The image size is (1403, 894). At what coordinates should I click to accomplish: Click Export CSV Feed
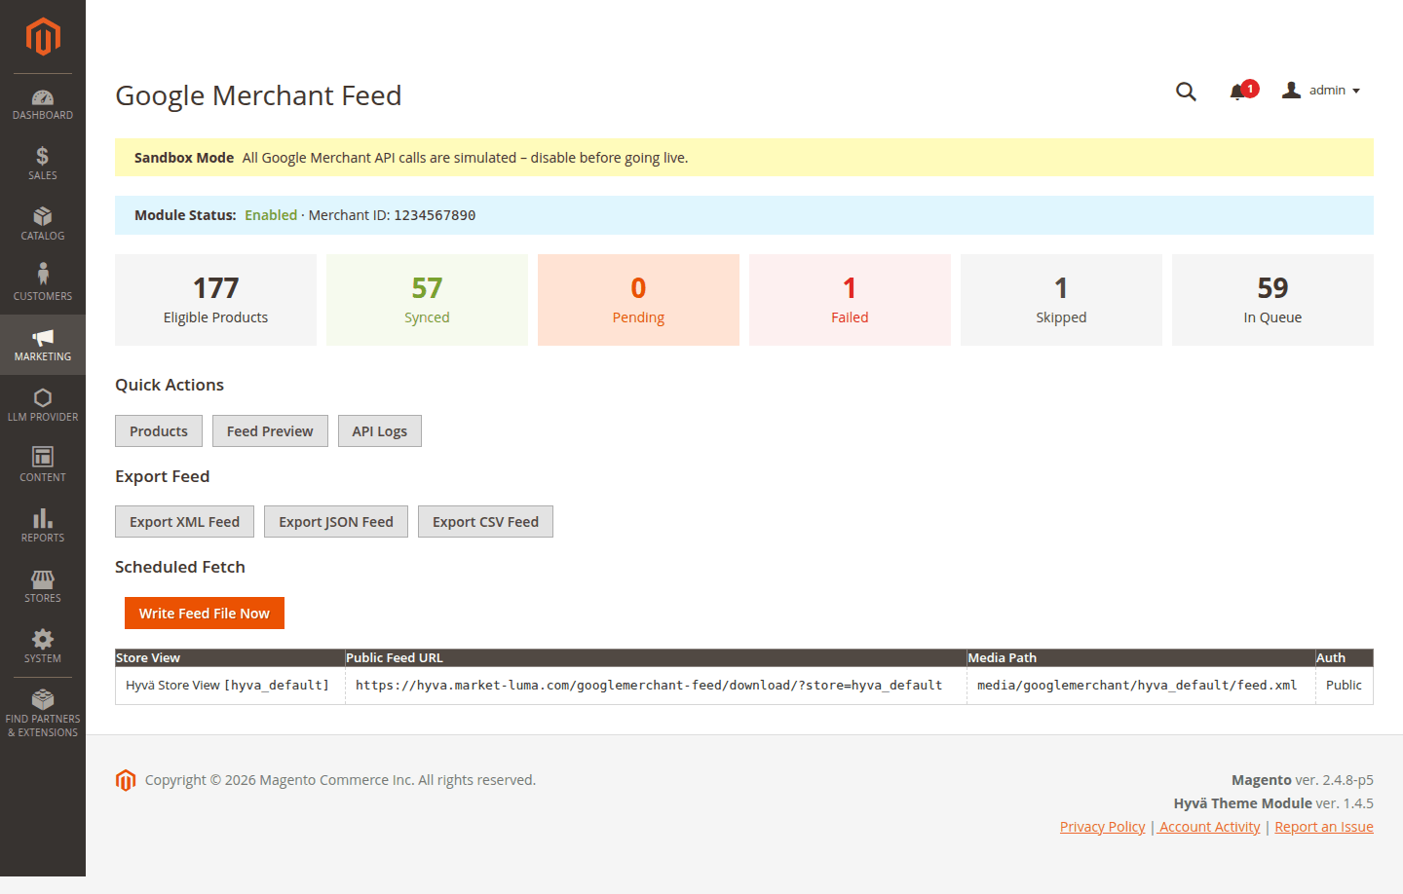click(x=485, y=522)
